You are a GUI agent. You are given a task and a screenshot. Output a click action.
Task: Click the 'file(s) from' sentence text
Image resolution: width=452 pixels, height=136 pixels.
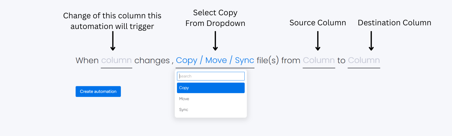[x=278, y=60]
